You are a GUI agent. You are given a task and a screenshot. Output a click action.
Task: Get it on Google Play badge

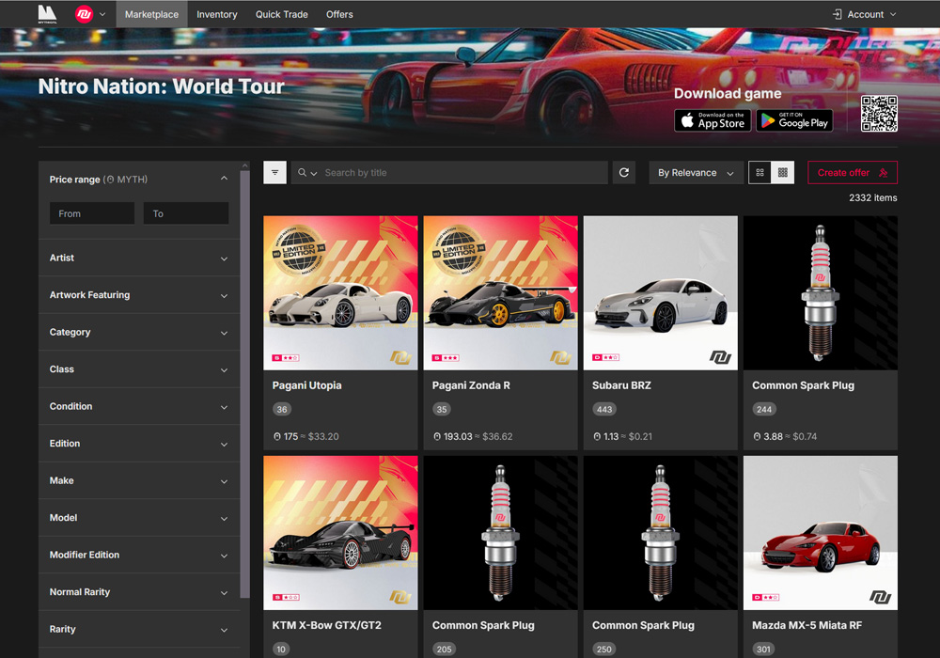pos(794,120)
